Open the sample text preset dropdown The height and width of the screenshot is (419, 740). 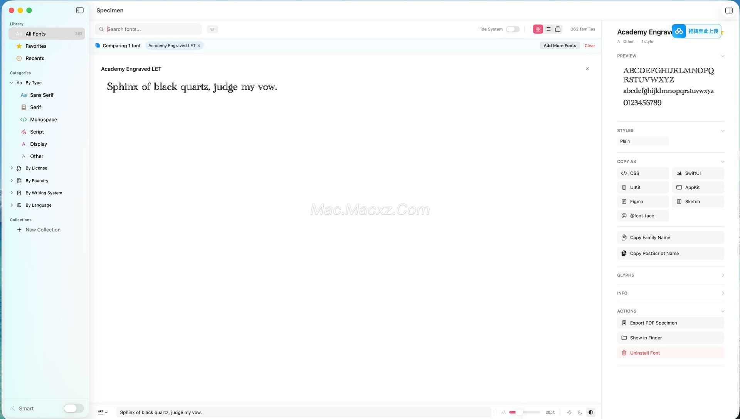(103, 412)
